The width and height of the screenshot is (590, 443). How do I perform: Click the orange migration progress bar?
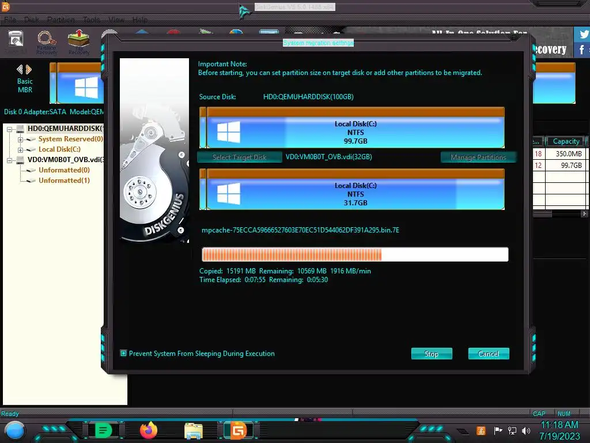tap(355, 254)
